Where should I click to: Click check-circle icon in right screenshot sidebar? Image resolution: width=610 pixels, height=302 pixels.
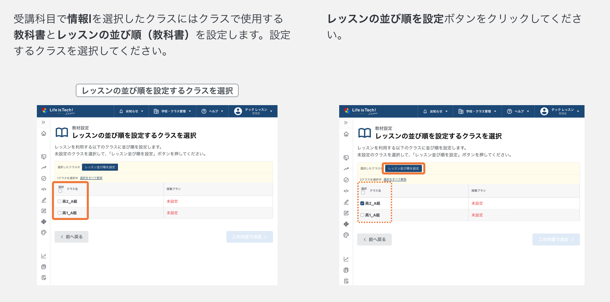pyautogui.click(x=346, y=180)
